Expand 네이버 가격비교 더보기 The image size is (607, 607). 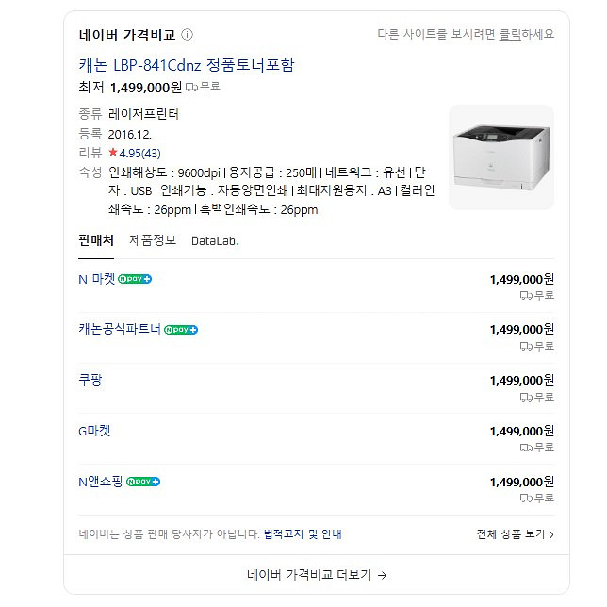pos(317,574)
